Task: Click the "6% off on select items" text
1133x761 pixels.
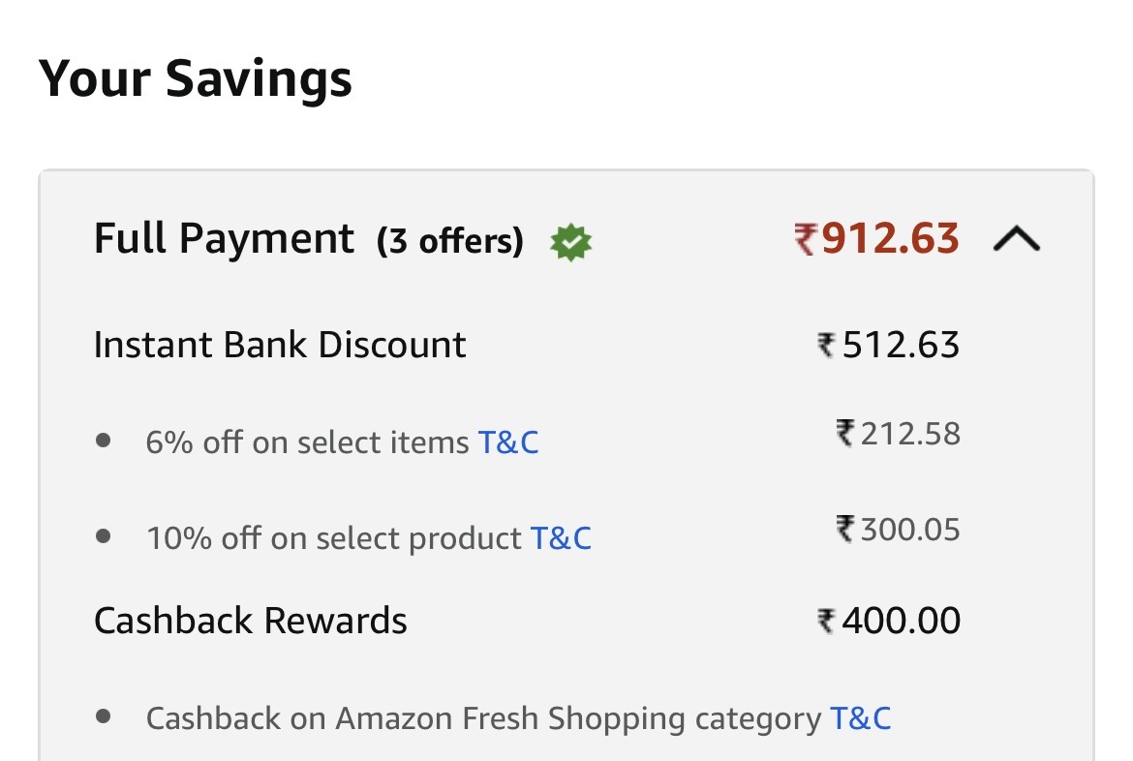Action: pos(307,442)
